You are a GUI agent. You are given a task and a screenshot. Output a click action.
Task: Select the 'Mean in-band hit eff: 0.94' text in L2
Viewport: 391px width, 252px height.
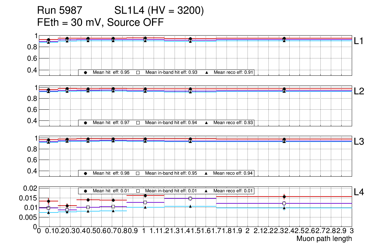[x=171, y=123]
